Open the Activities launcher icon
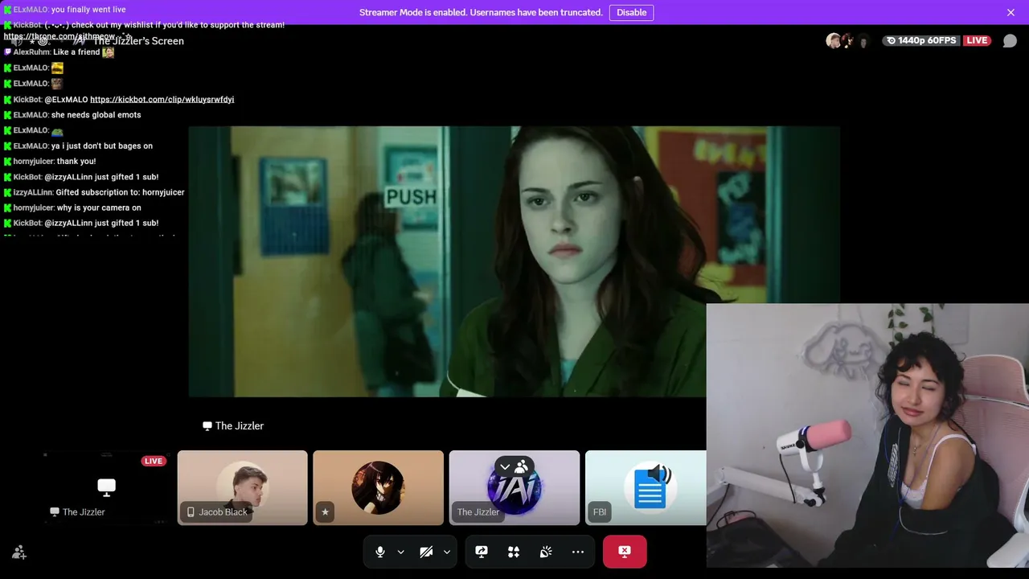The height and width of the screenshot is (579, 1029). click(514, 552)
